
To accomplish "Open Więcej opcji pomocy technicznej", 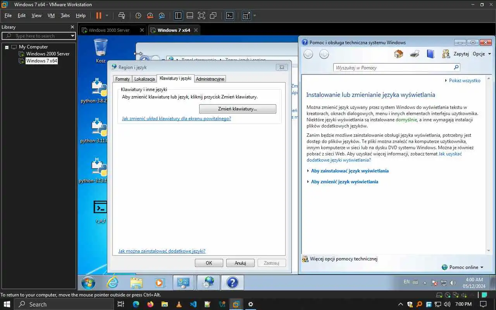I will tap(340, 259).
